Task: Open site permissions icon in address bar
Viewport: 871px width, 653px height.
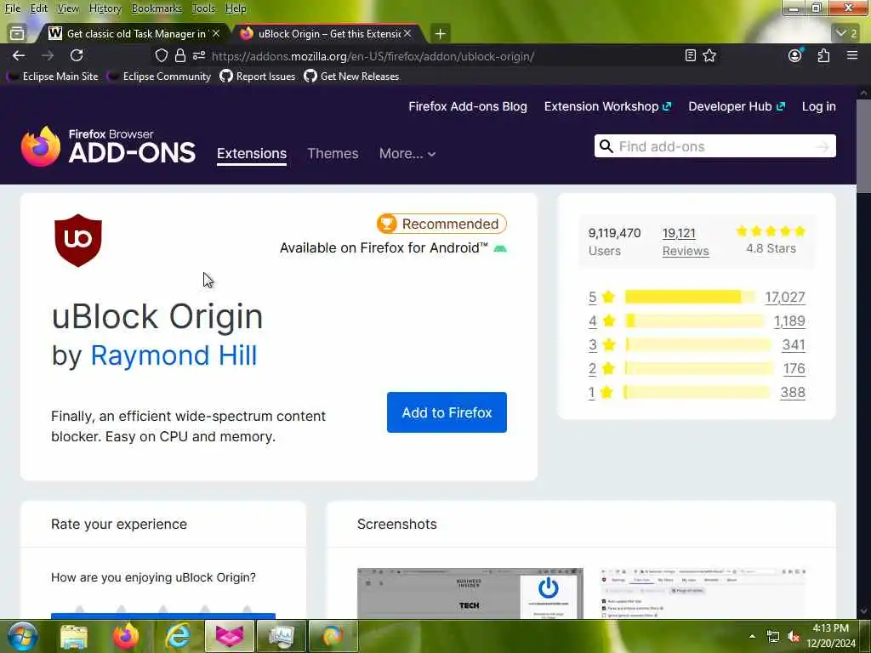Action: click(x=199, y=55)
